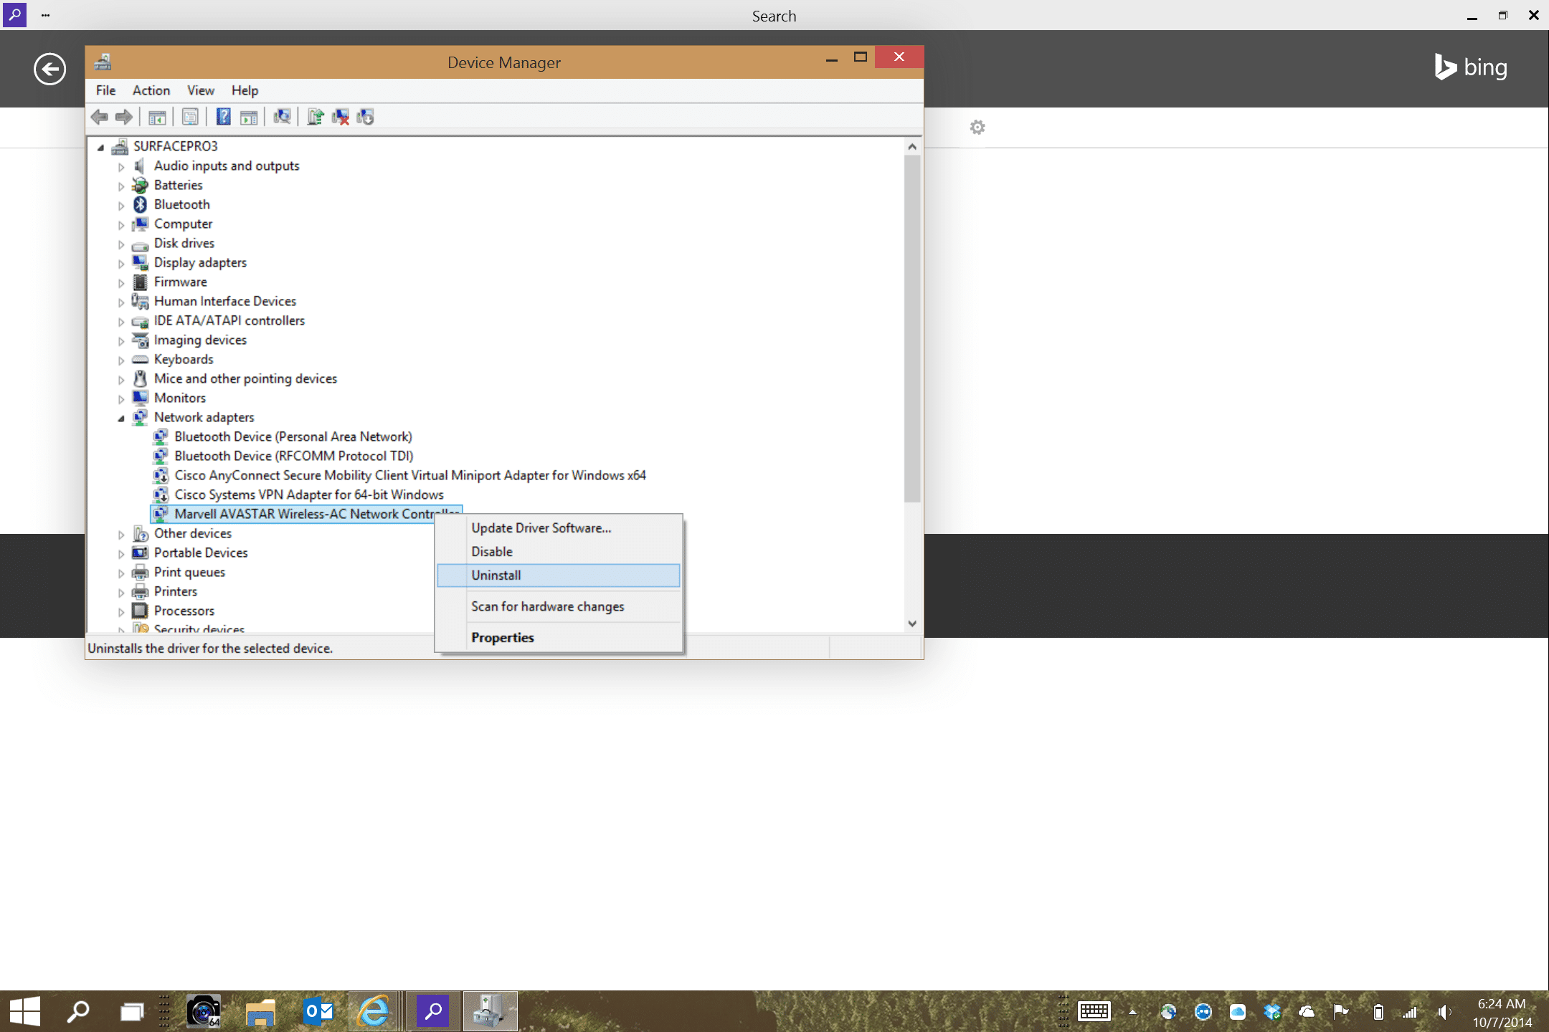Open the touch keyboard from the taskbar
This screenshot has width=1549, height=1032.
(1094, 1011)
